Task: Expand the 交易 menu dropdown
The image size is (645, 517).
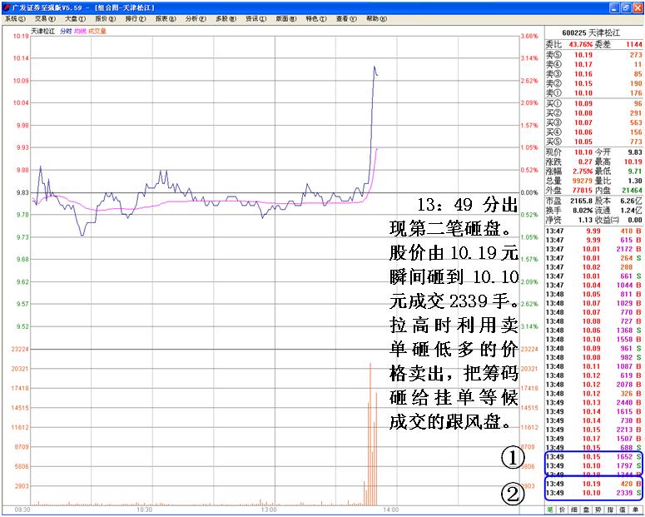Action: click(43, 18)
